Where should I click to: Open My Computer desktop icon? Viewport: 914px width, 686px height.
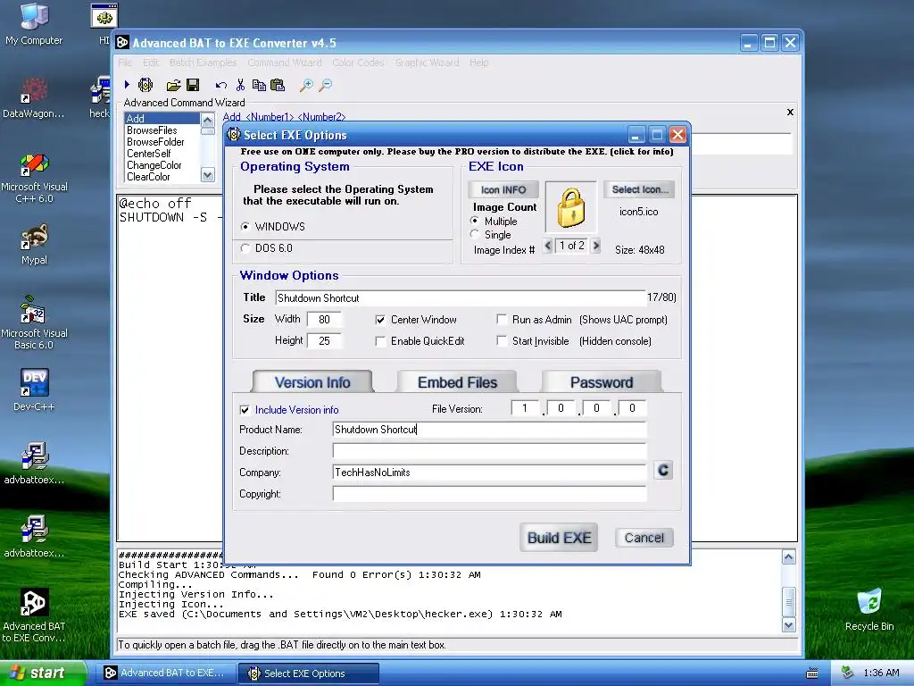click(34, 24)
